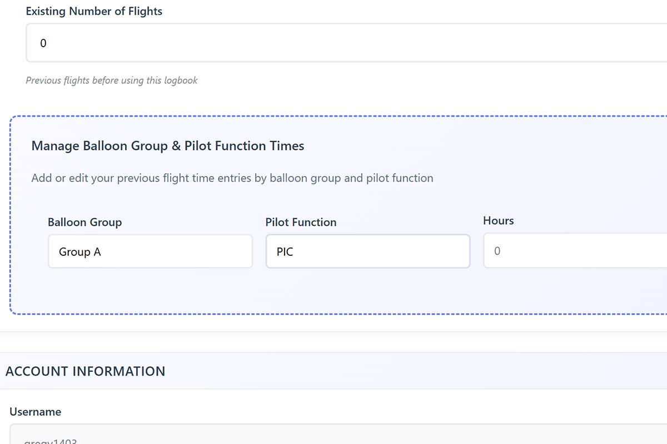This screenshot has width=667, height=444.
Task: Open the Balloon Group dropdown showing Group A
Action: coord(150,251)
